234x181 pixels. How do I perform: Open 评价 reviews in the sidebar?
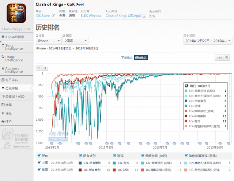8,121
